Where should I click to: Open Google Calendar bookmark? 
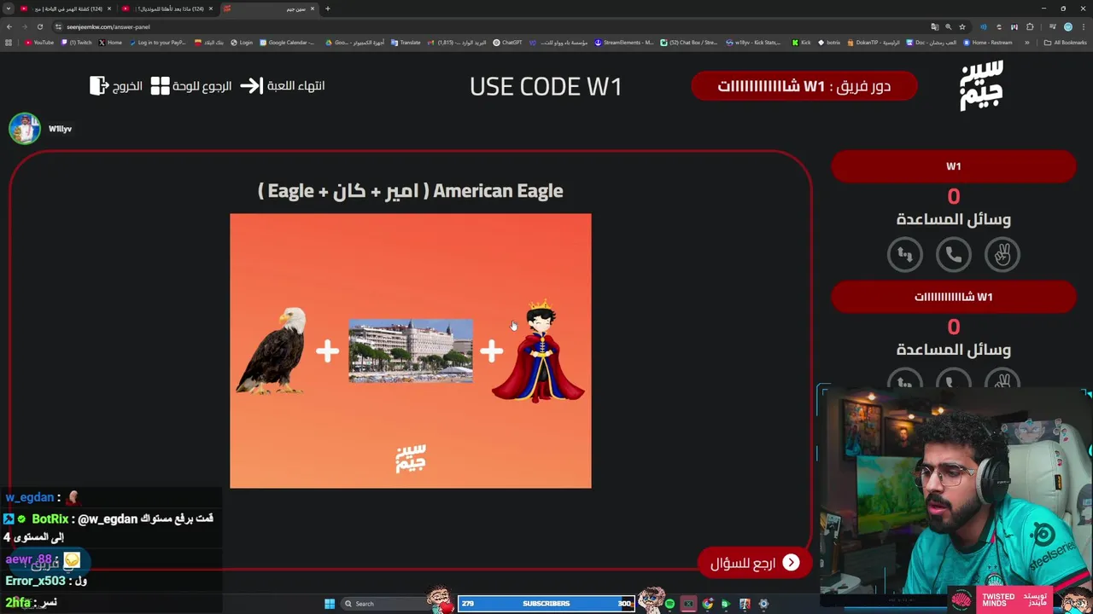(288, 42)
